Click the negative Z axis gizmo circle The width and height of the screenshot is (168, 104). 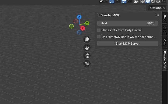coord(79,33)
